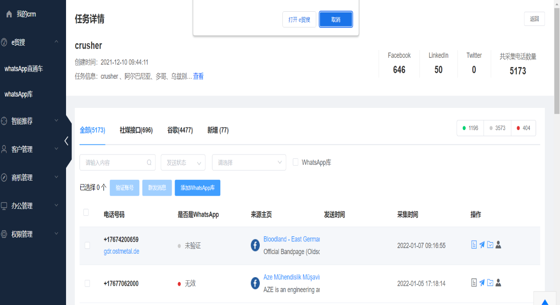This screenshot has height=305, width=560.
Task: Click person icon in the +17677062000 row
Action: click(x=498, y=283)
